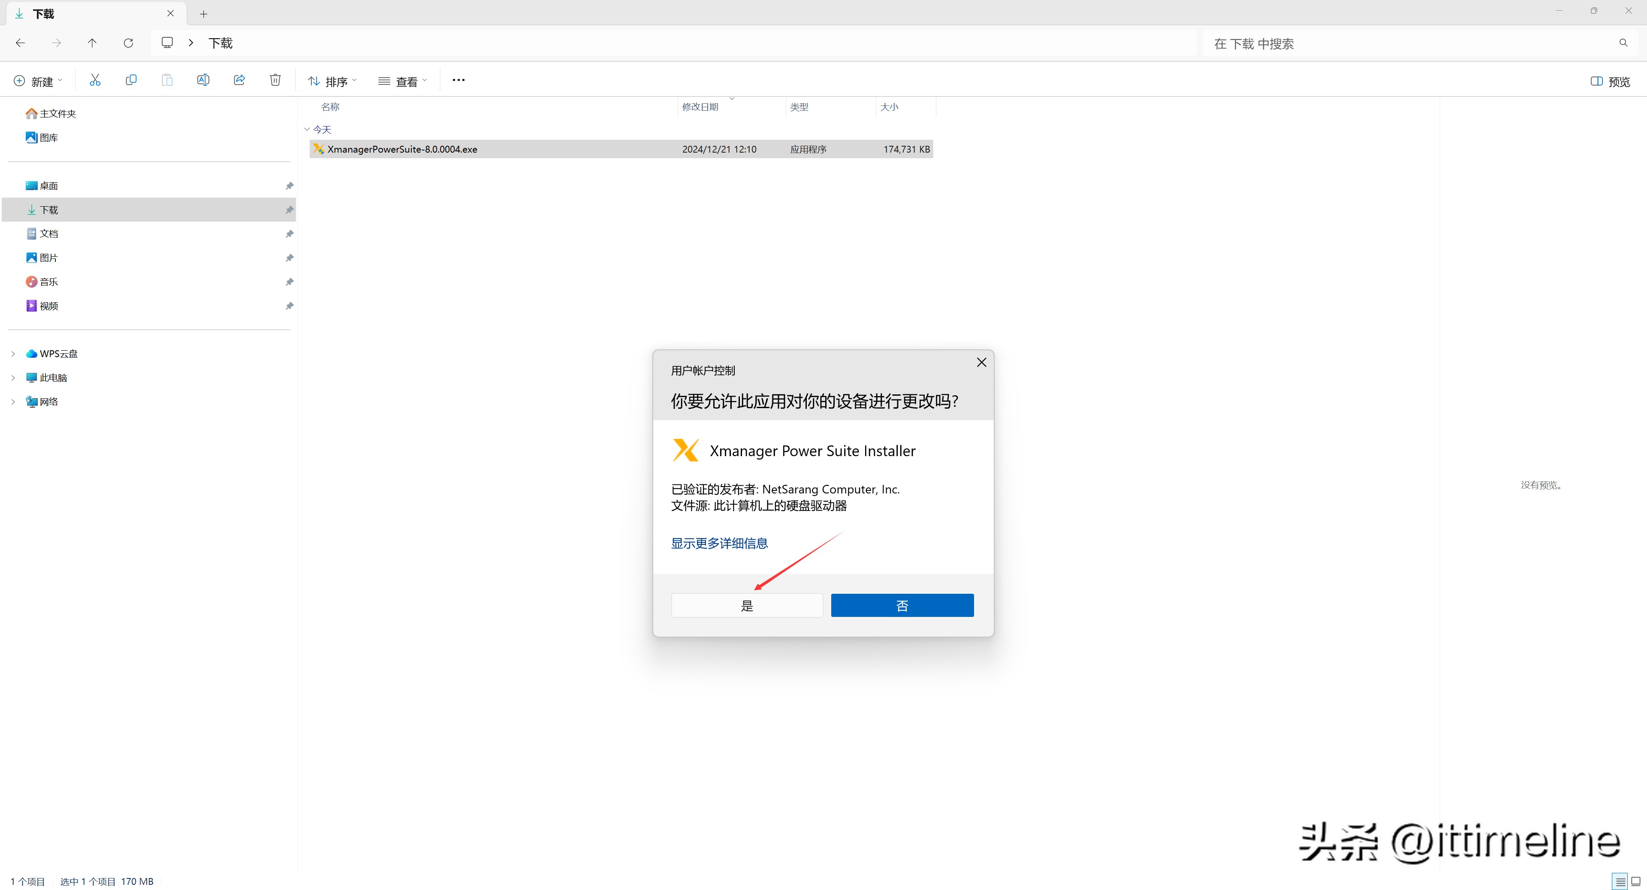This screenshot has width=1647, height=890.
Task: Open the 排序 sort dropdown
Action: [x=332, y=82]
